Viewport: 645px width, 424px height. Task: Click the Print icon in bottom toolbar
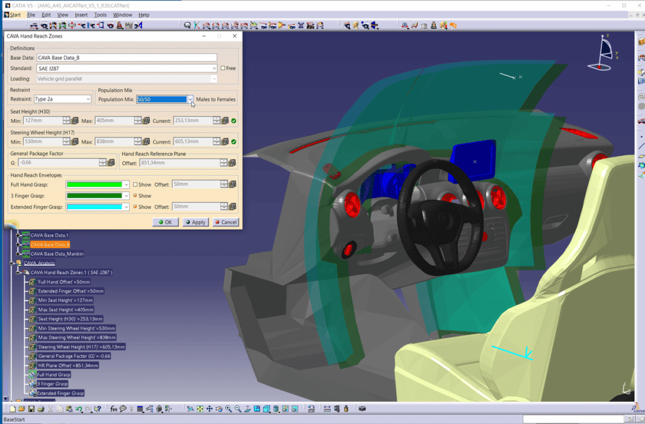(x=41, y=409)
